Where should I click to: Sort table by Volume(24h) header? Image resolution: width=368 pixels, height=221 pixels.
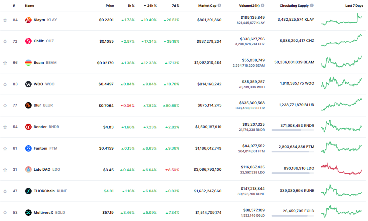tap(249, 6)
